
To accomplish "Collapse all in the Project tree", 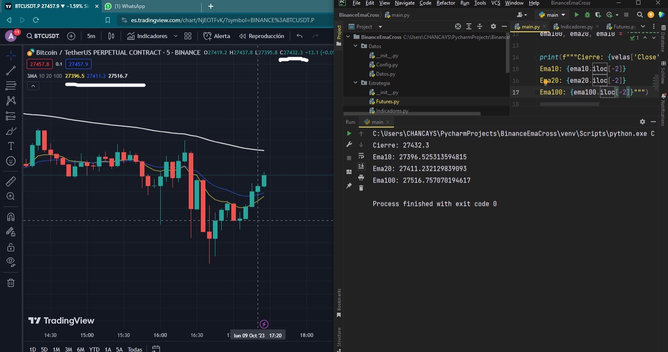I will click(480, 26).
